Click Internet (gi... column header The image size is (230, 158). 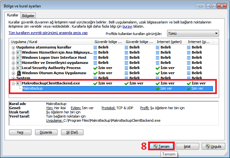tap(199, 42)
